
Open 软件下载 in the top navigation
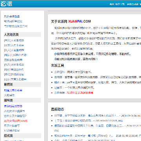point(120,4)
